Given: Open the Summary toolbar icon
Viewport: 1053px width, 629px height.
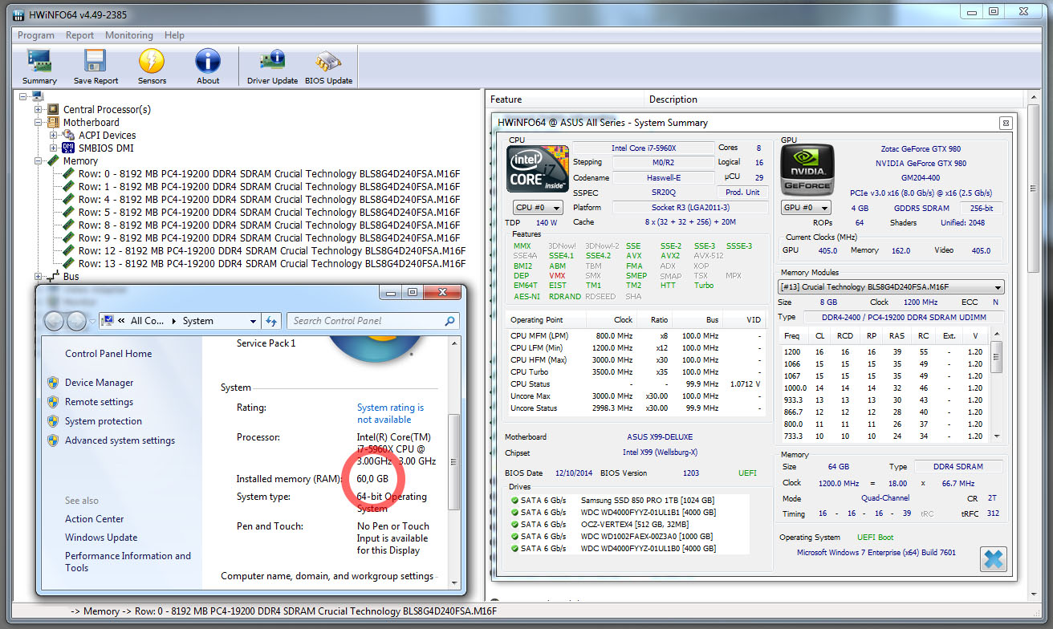Looking at the screenshot, I should (39, 61).
